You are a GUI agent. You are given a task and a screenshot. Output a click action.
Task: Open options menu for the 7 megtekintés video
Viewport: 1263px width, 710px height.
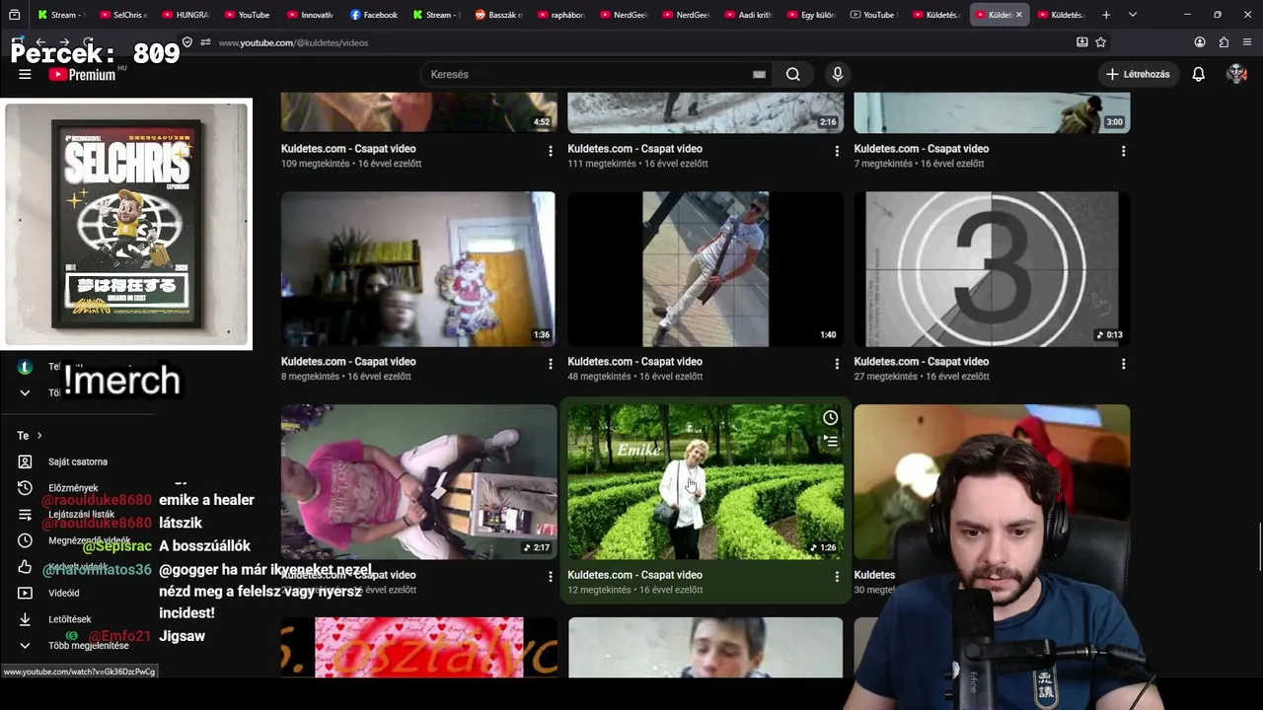[1123, 151]
